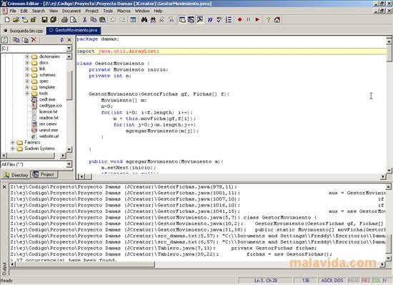Expand the dictionaries folder

27,56
